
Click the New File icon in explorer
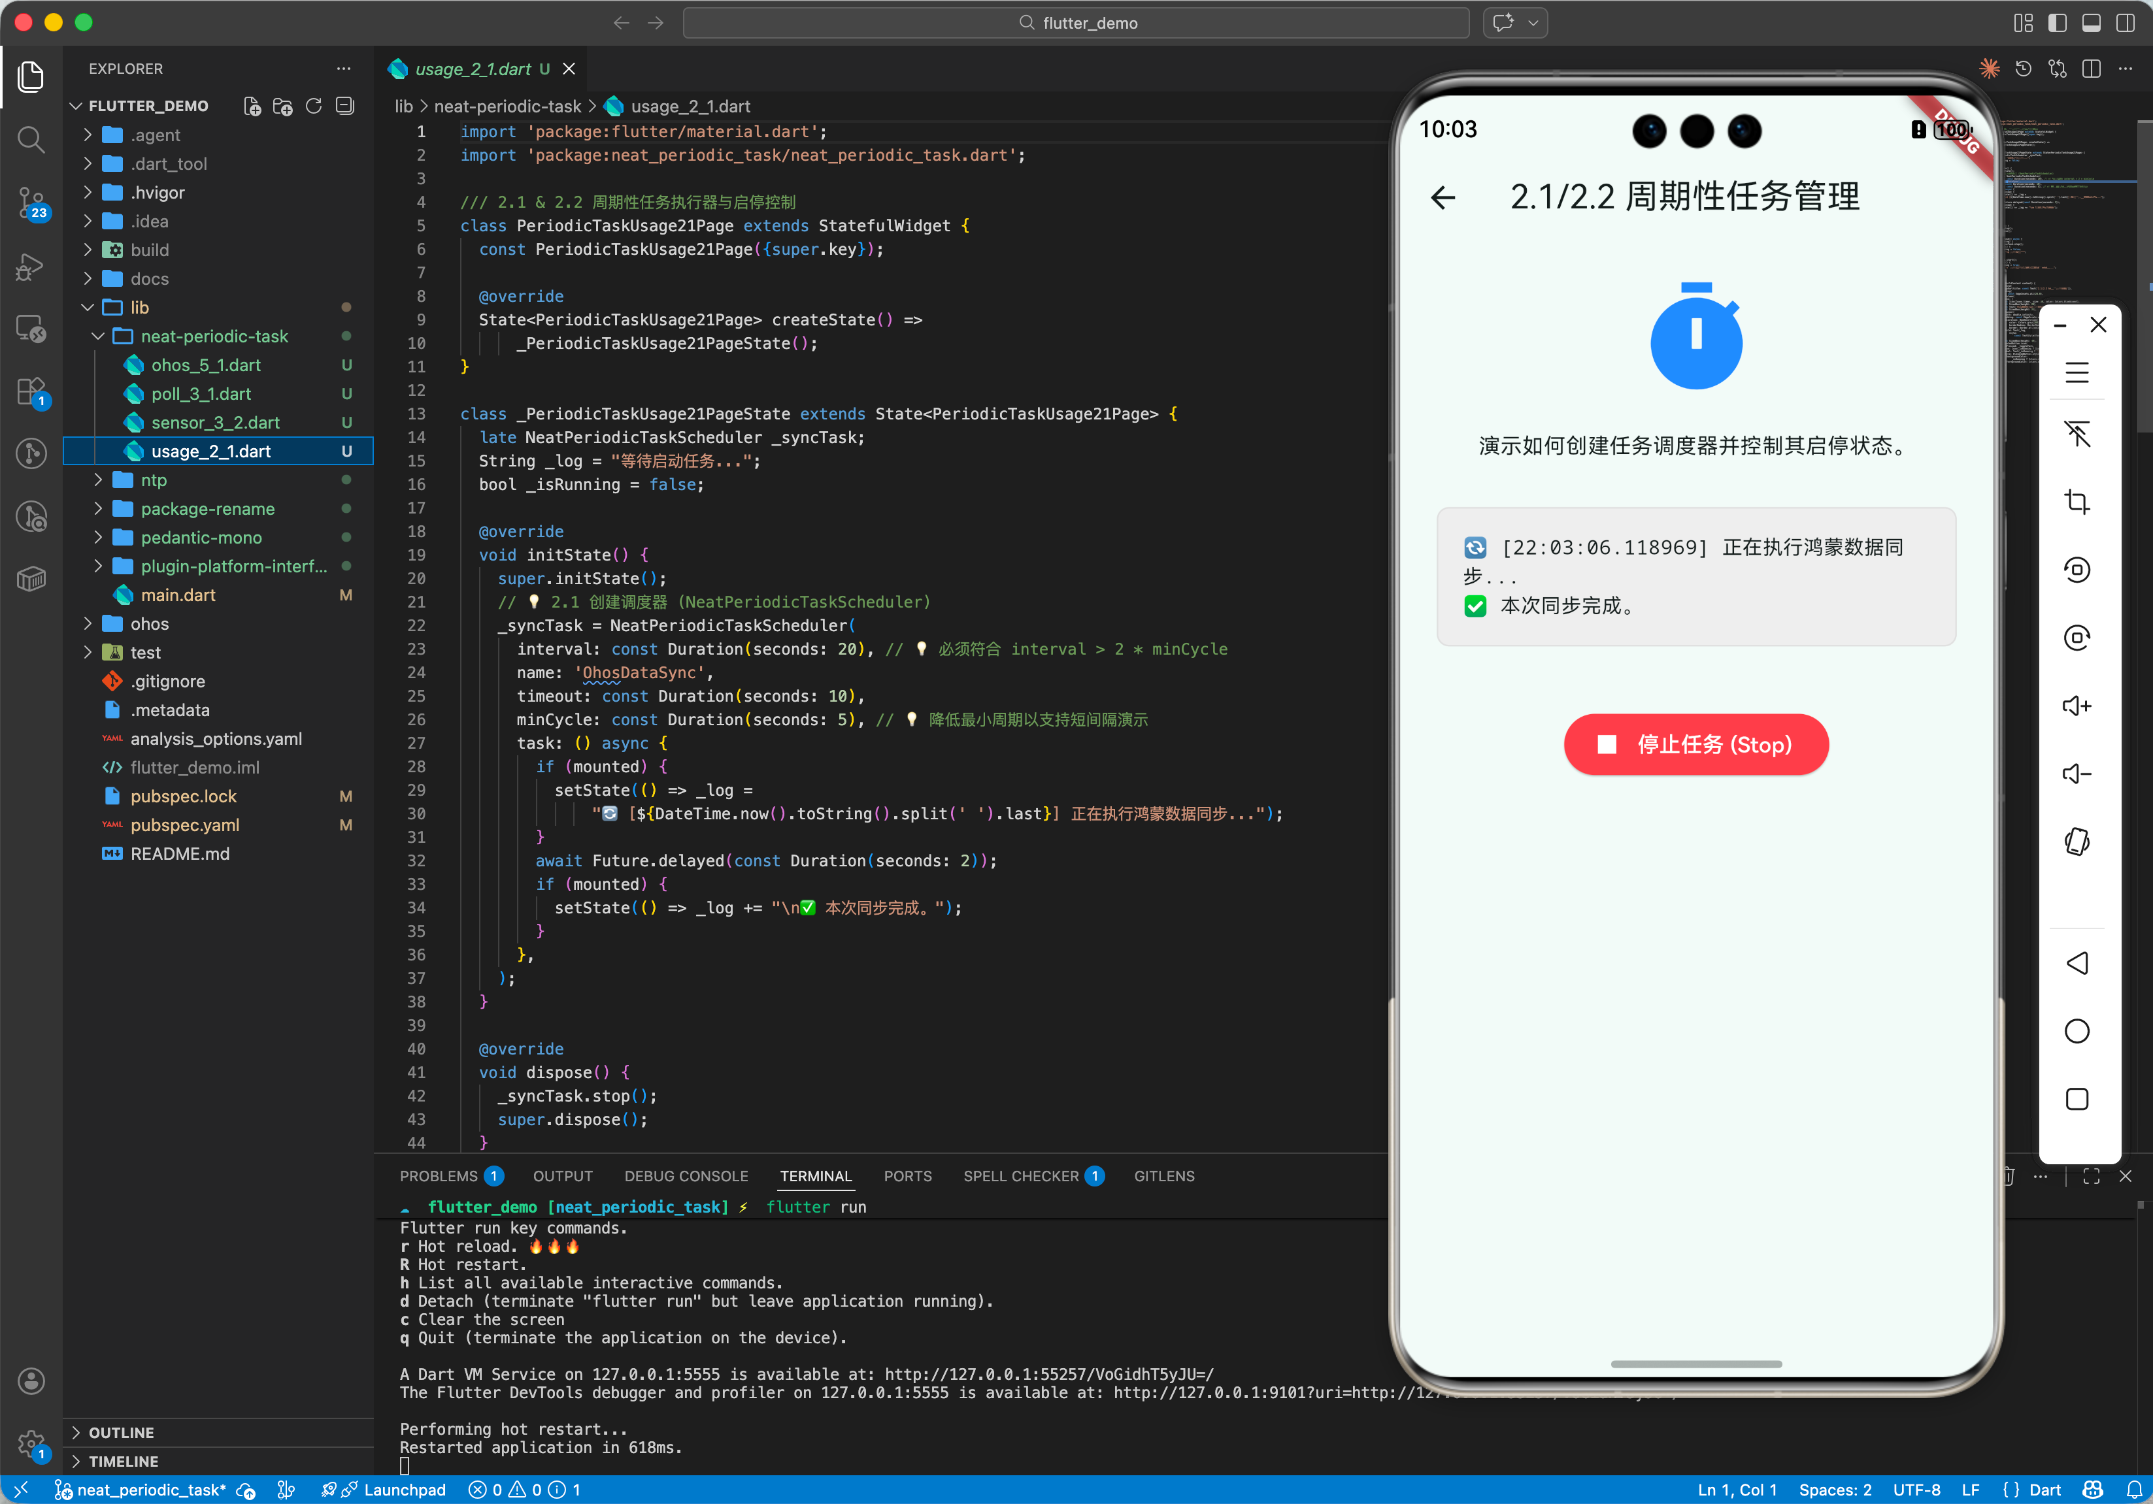251,106
